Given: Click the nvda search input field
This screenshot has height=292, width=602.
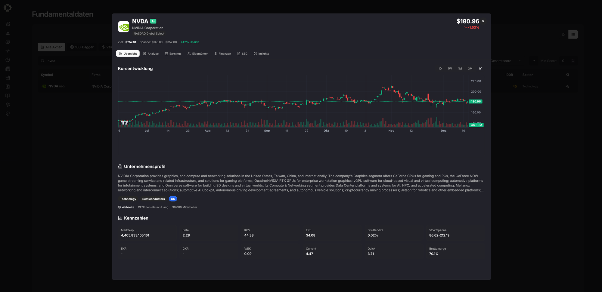Looking at the screenshot, I should pos(75,61).
